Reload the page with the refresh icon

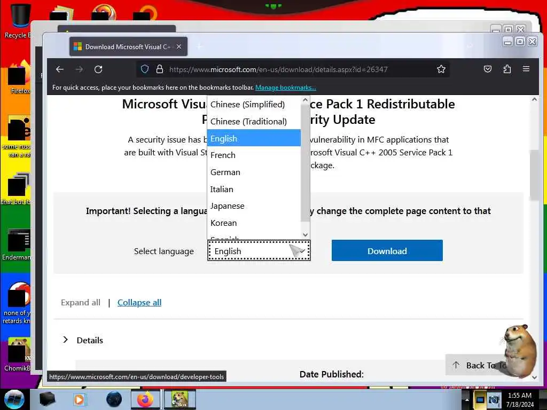98,69
